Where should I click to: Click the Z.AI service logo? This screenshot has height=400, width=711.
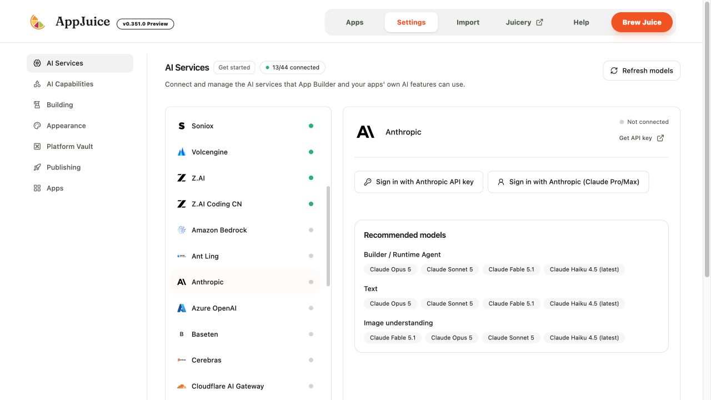pyautogui.click(x=182, y=178)
